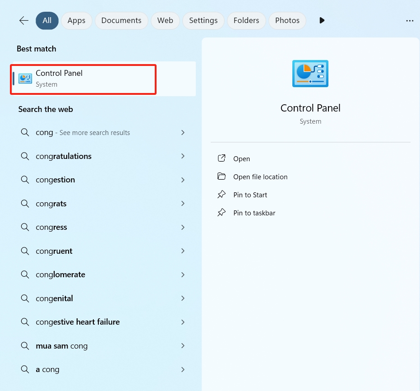Click See more search results for cong

pyautogui.click(x=94, y=133)
